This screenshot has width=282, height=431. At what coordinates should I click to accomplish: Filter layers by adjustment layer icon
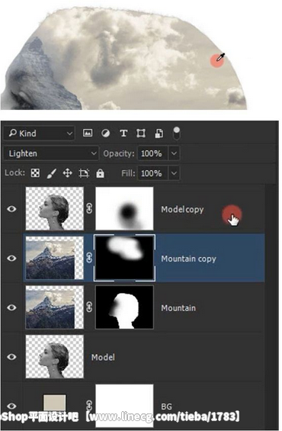coord(106,133)
